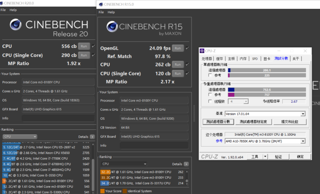Select R20 ranking row 7 Core i7-7700K
320x194 pixels.
click(x=46, y=159)
